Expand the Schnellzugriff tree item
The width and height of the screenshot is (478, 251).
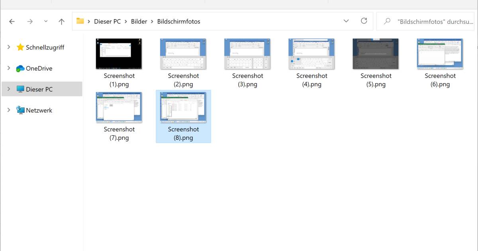click(x=9, y=47)
